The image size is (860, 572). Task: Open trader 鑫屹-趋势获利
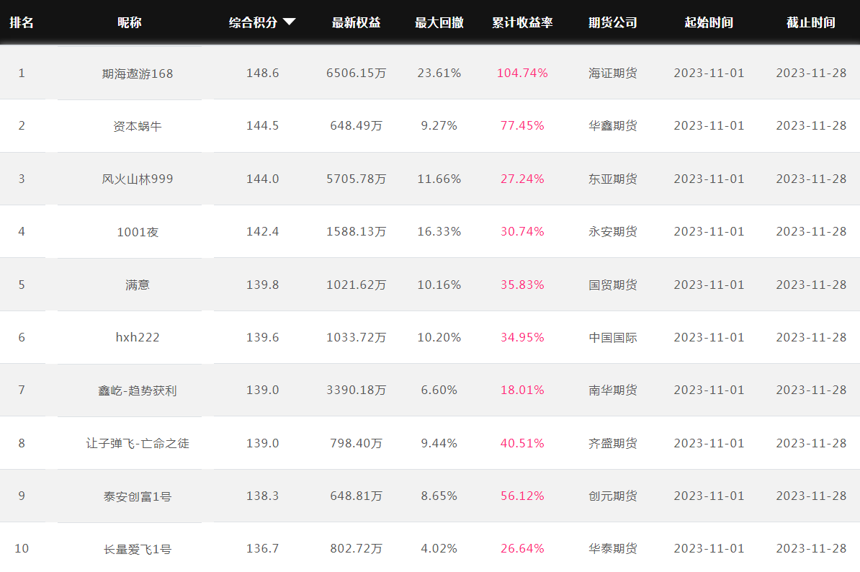138,390
